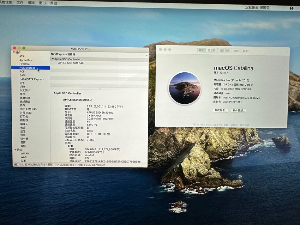Click the 沉默是金-张国荣 menu bar status item

[x=257, y=7]
